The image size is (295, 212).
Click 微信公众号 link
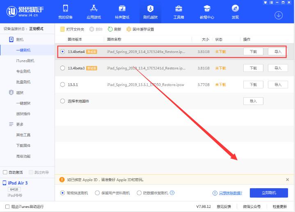point(252,207)
